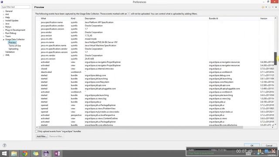
Task: Expand the Team preferences node
Action: click(x=3, y=36)
